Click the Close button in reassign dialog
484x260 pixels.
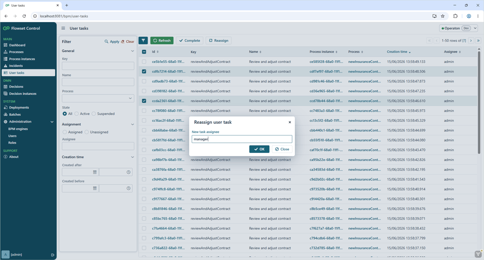282,149
